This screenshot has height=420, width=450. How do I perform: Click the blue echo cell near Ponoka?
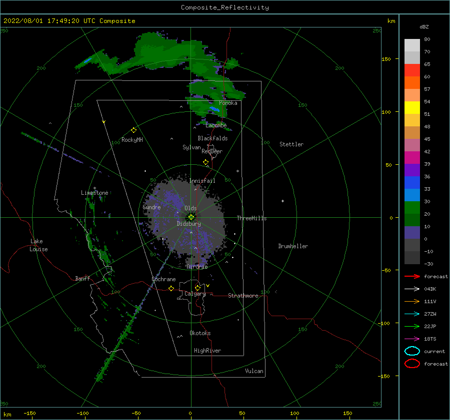[214, 109]
